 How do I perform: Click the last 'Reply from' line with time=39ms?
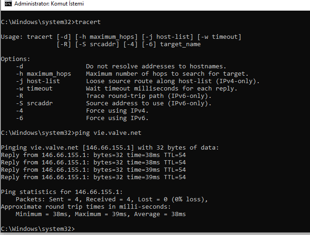point(93,177)
